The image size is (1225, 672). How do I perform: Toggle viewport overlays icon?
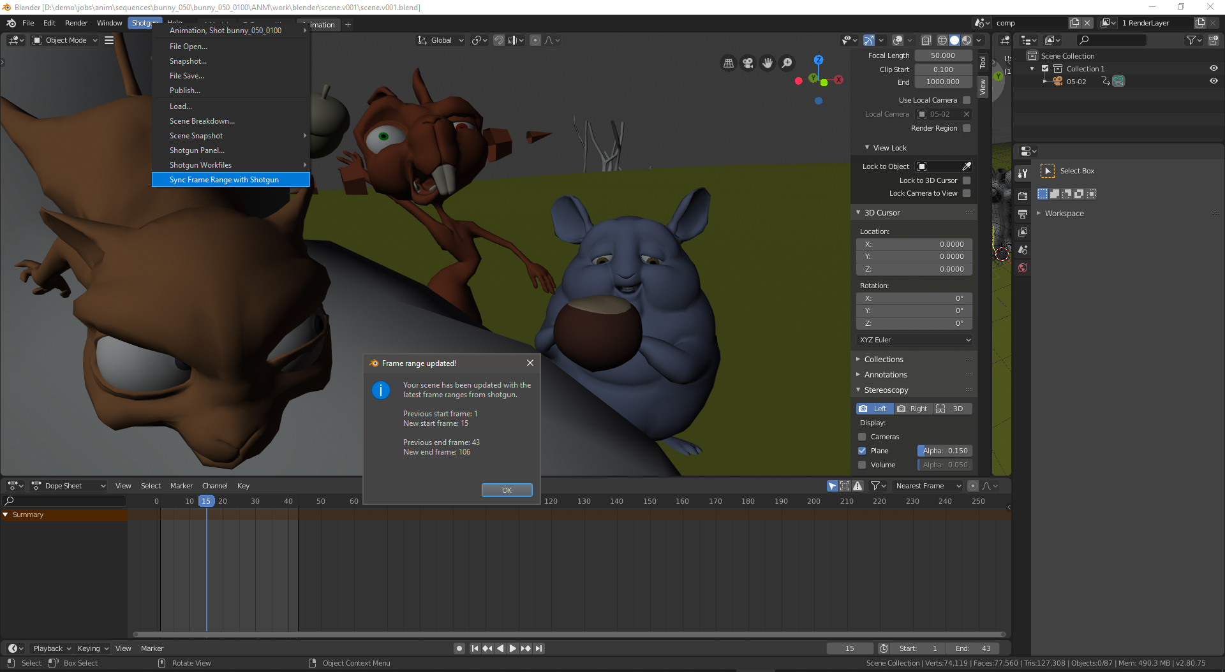click(898, 40)
